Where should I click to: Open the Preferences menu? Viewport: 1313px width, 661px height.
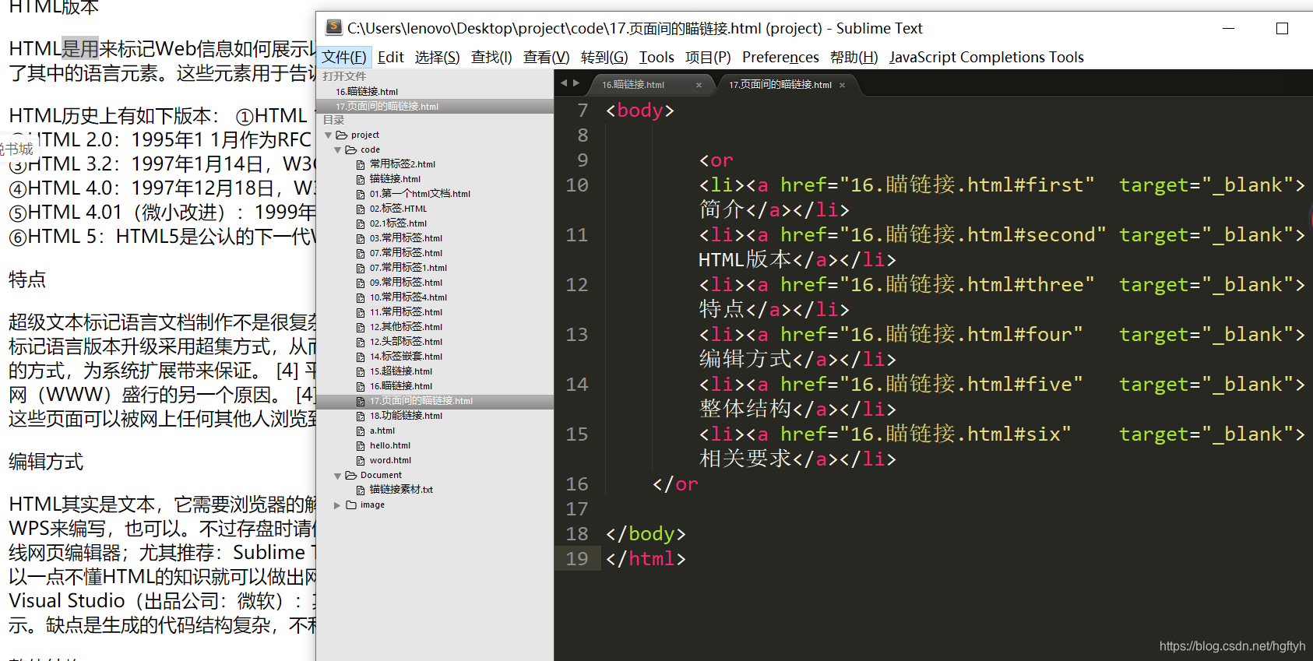pyautogui.click(x=780, y=57)
